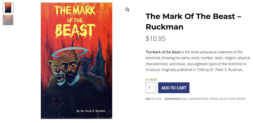This screenshot has width=253, height=123.
Task: Select the front cover thumbnail
Action: pos(8,8)
